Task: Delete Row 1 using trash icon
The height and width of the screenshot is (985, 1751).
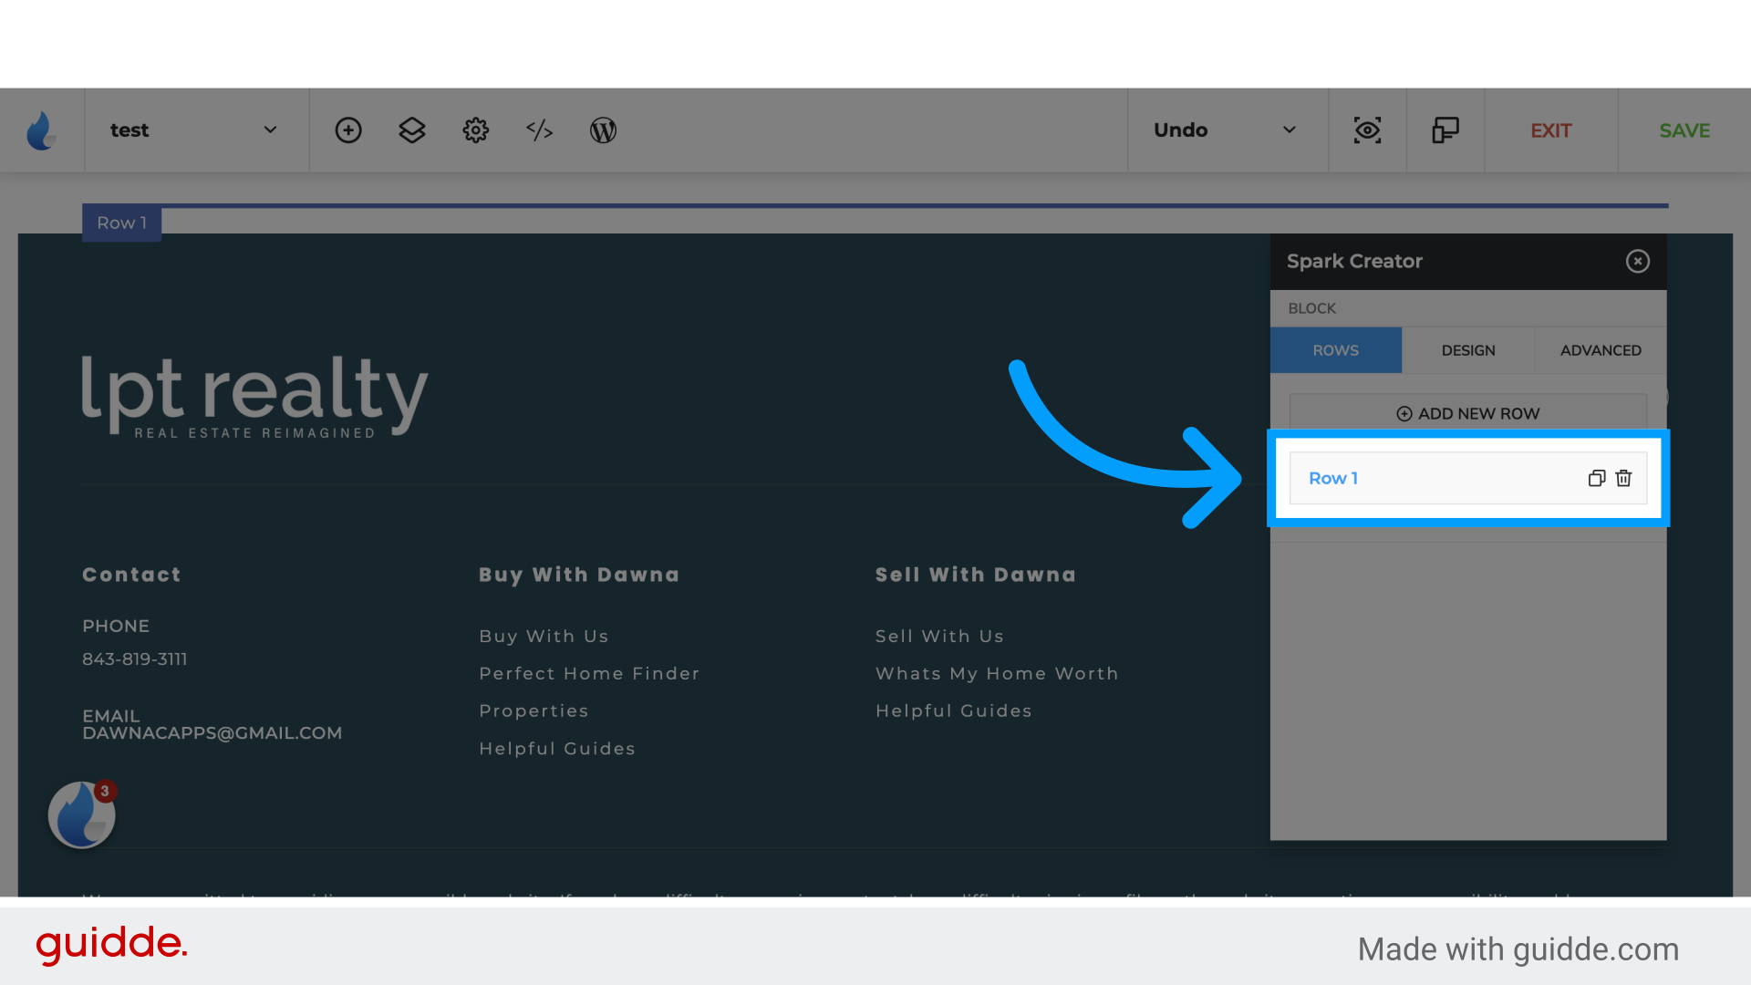Action: 1623,478
